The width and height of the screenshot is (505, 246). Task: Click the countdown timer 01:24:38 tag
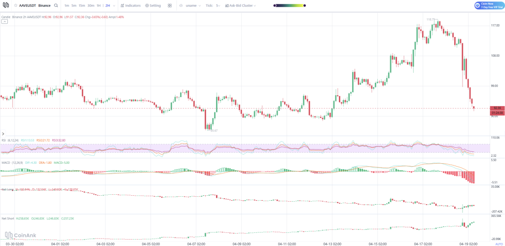(x=497, y=113)
